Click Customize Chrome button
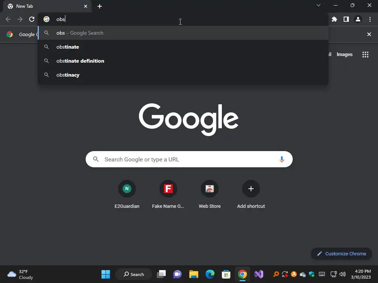 click(341, 254)
